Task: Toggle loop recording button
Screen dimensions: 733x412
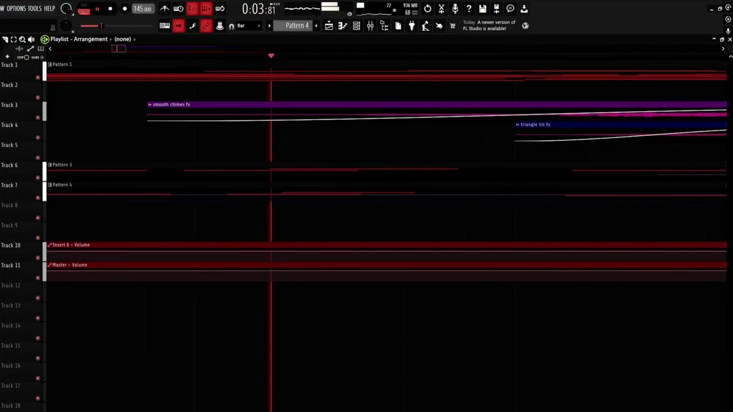Action: (220, 9)
